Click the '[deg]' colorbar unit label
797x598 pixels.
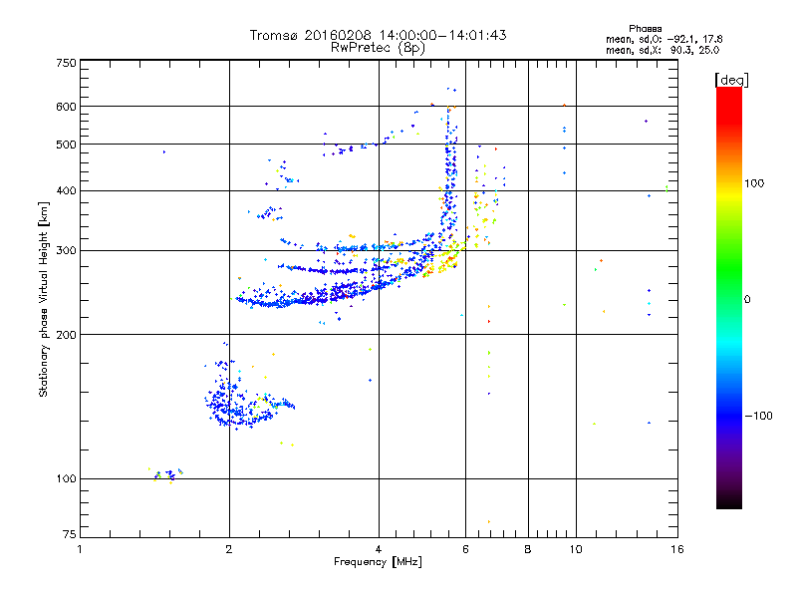tap(731, 80)
